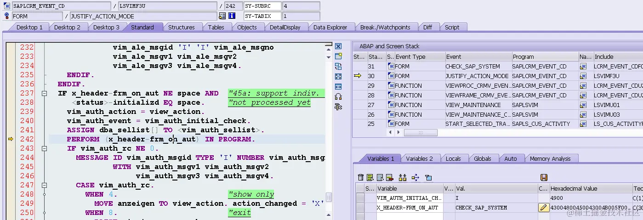Image resolution: width=643 pixels, height=220 pixels.
Task: Select row selector for X_HEADER-FRM_ON_AUT variable
Action: tap(360, 208)
